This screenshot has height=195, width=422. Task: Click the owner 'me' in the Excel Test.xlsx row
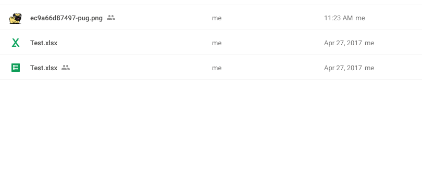[217, 43]
